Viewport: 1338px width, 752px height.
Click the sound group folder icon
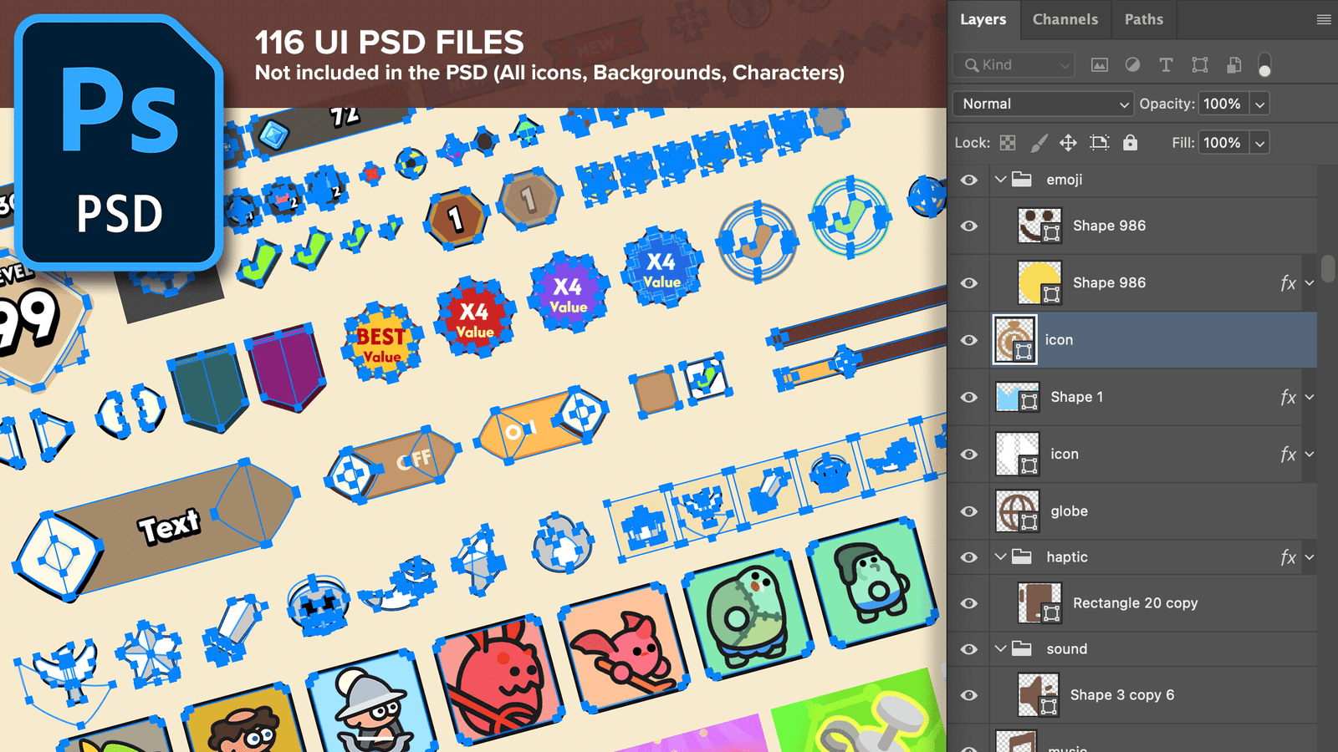click(x=1021, y=648)
